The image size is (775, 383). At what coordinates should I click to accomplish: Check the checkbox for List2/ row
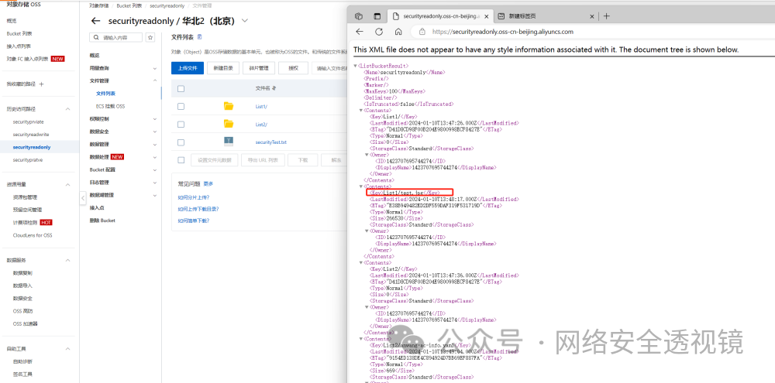tap(181, 125)
